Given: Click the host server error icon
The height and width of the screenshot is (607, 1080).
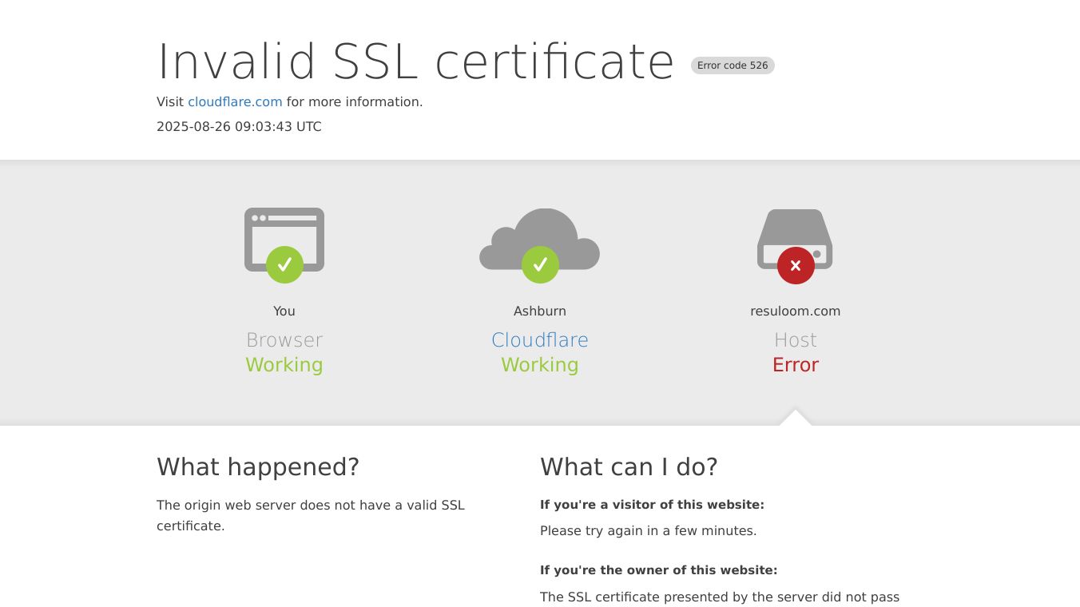Looking at the screenshot, I should 796,246.
